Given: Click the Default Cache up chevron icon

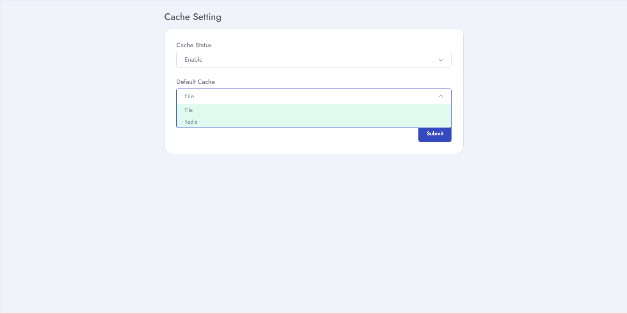Looking at the screenshot, I should [x=441, y=96].
